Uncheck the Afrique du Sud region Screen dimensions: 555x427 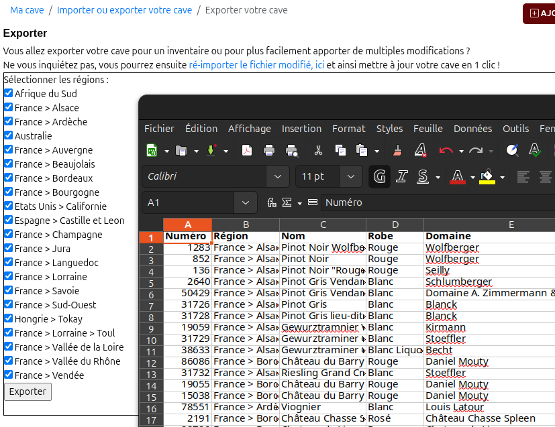tap(9, 94)
